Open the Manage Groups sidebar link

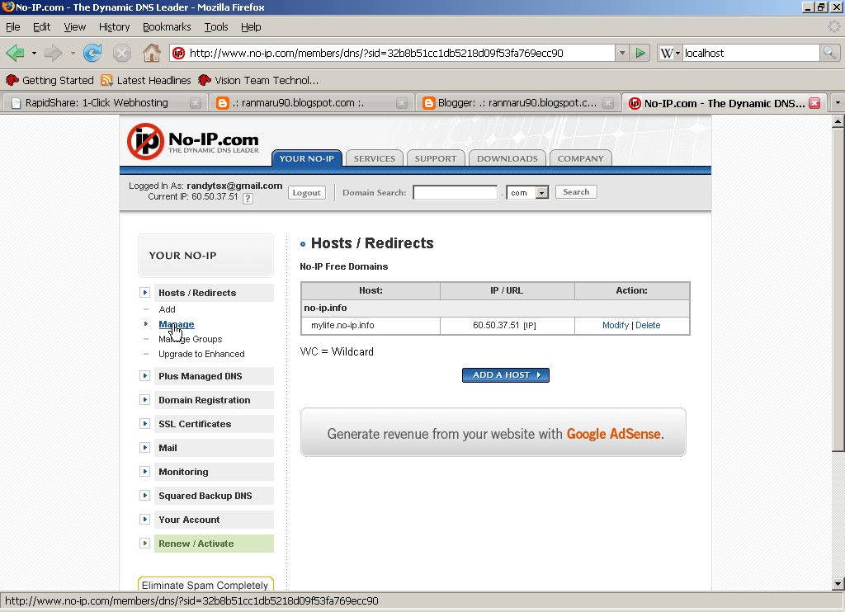[191, 339]
